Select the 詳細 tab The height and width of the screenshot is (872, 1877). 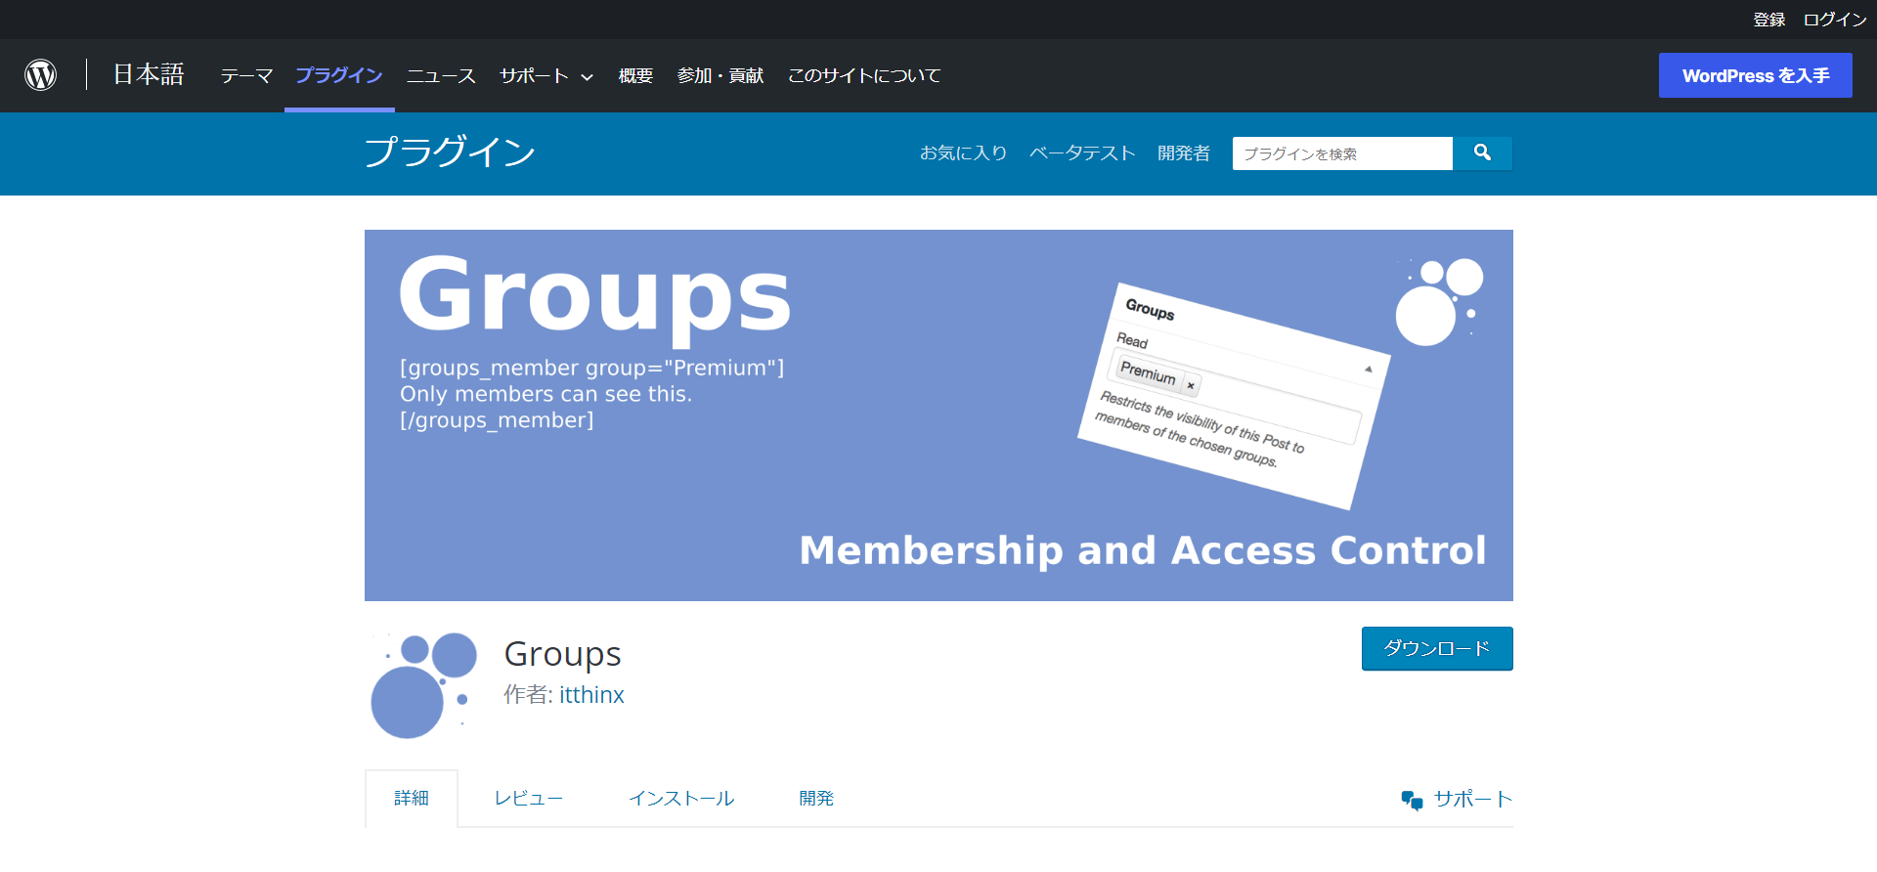coord(412,799)
